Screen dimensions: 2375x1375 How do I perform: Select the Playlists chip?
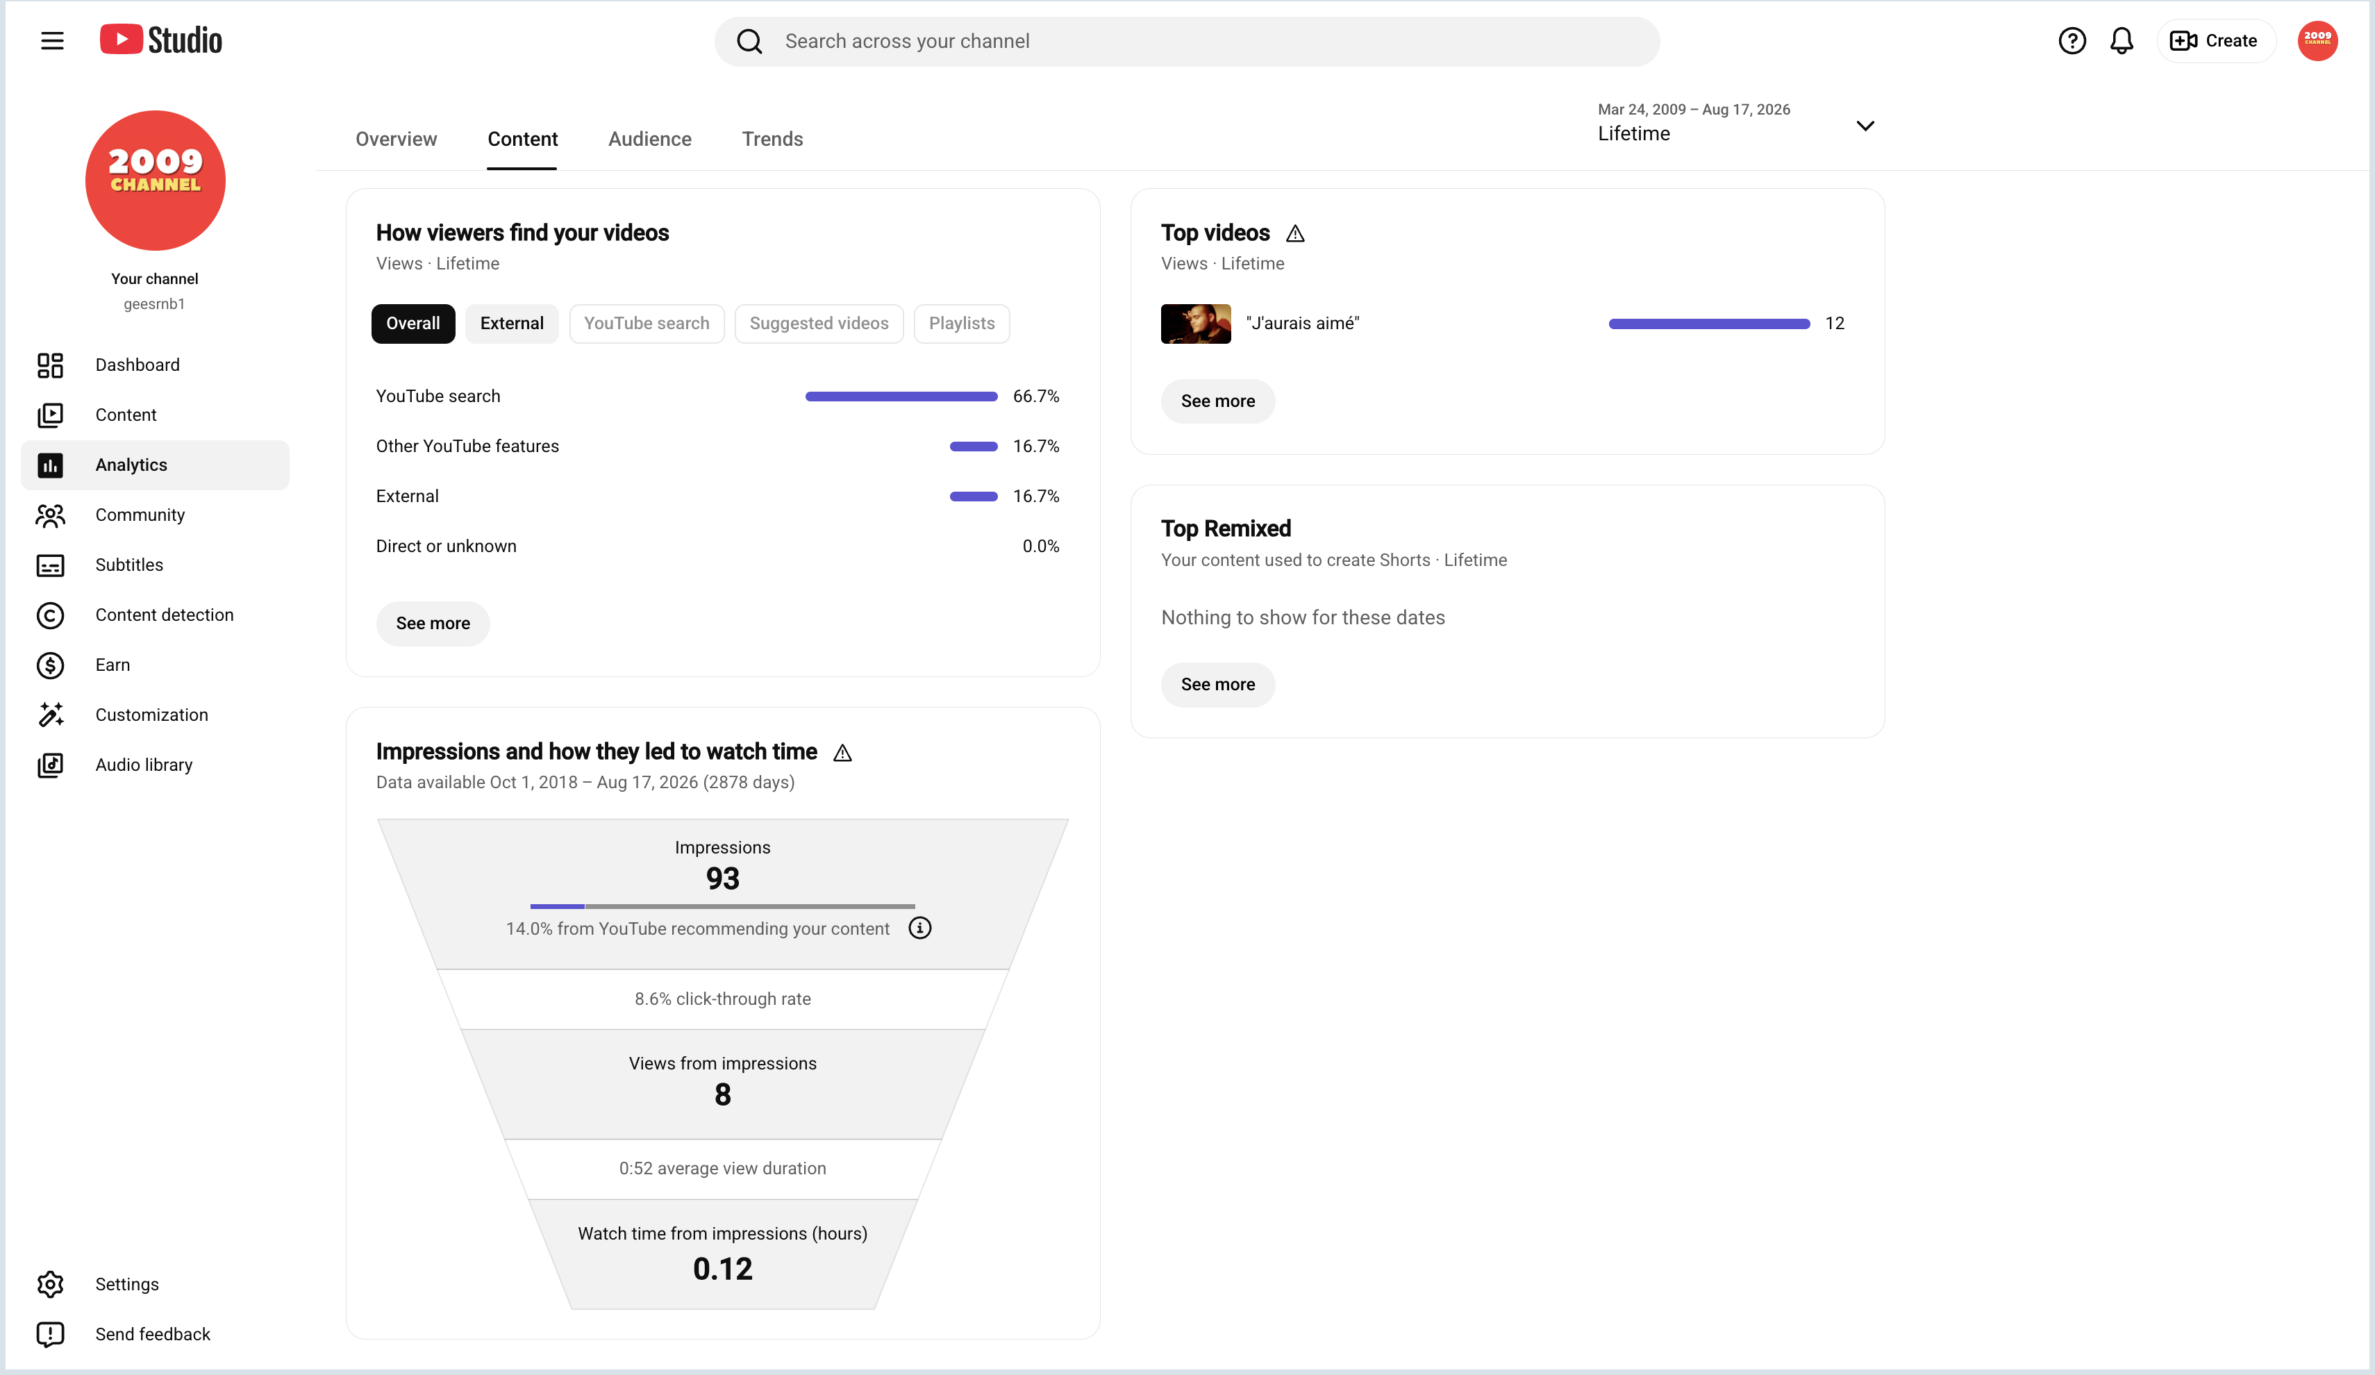coord(961,323)
